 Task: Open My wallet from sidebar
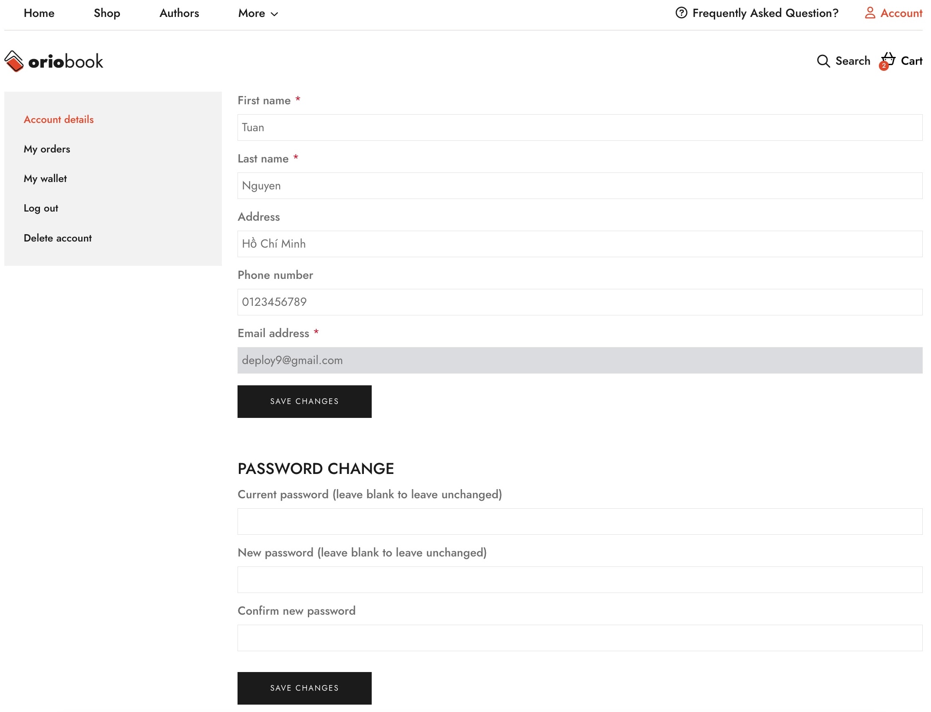(x=45, y=179)
